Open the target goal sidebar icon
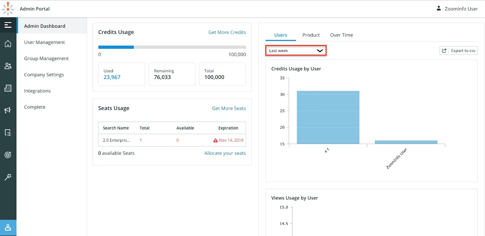The image size is (485, 236). (x=8, y=155)
